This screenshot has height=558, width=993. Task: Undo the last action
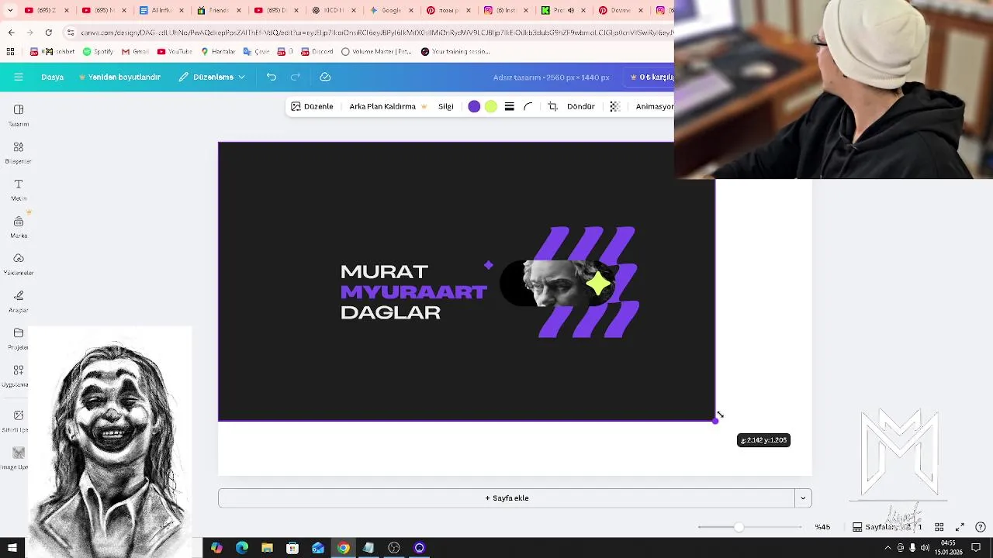(271, 77)
